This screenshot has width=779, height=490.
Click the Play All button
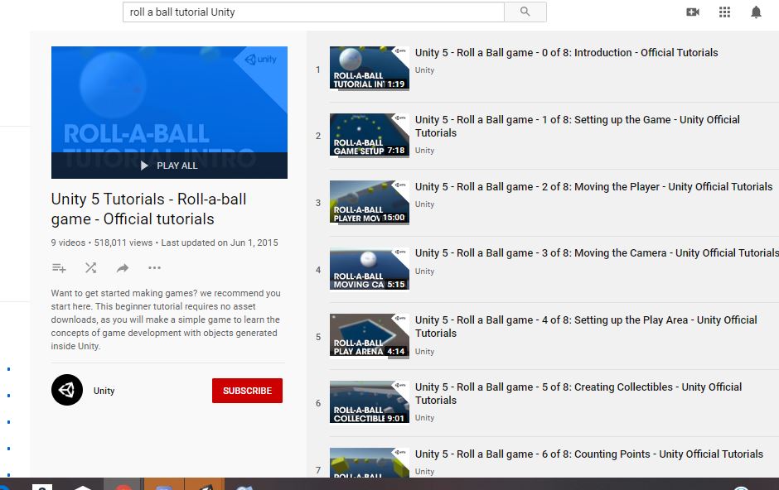(169, 166)
